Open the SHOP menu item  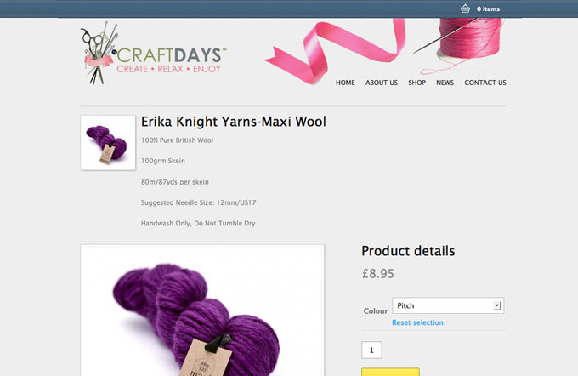[416, 83]
